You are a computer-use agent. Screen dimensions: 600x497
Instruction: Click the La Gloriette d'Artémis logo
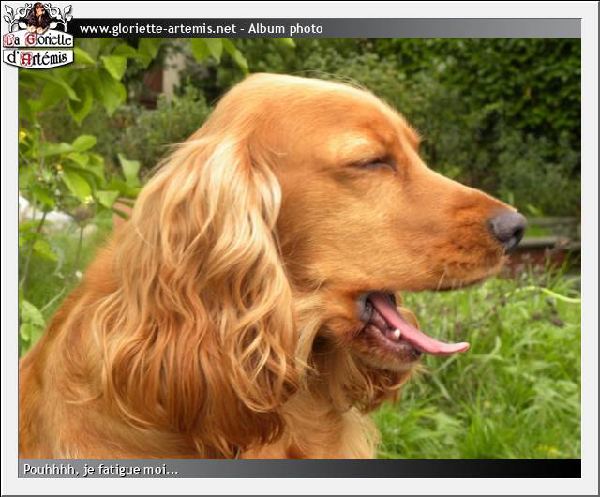coord(37,36)
